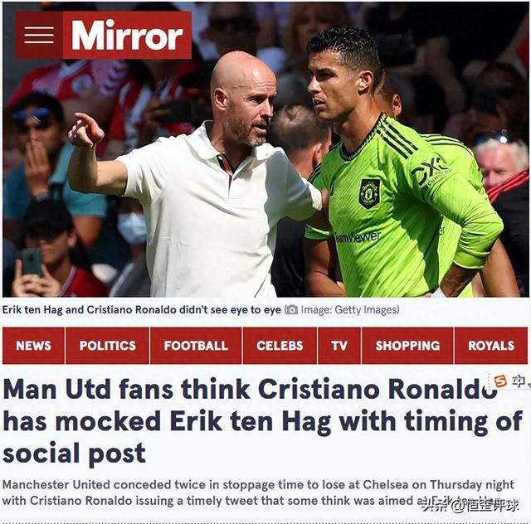Viewport: 531px width, 524px height.
Task: Click the article headline about Cristiano Ronaldo
Action: tap(262, 421)
